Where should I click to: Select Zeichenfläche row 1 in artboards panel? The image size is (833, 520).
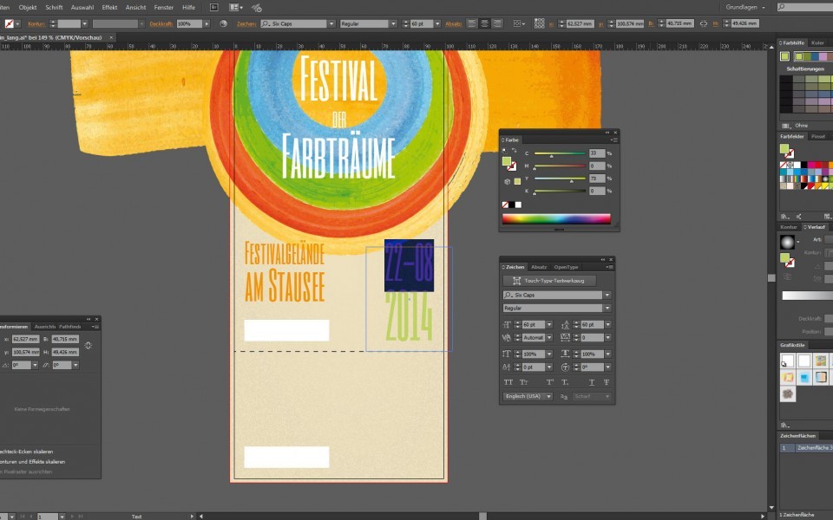coord(806,448)
